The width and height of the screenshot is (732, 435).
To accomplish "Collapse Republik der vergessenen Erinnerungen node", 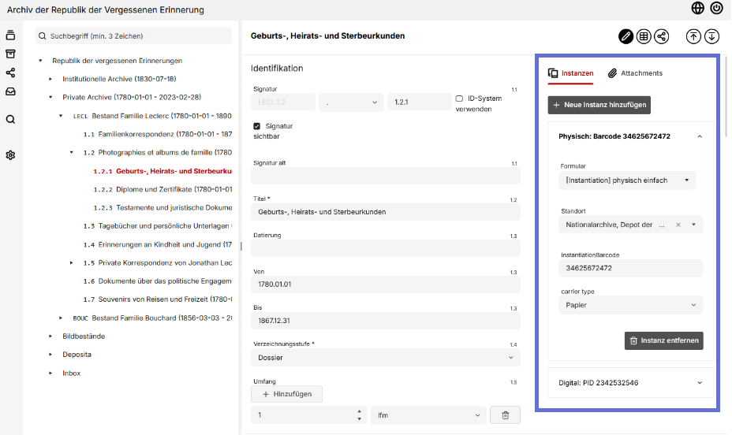I will [40, 61].
